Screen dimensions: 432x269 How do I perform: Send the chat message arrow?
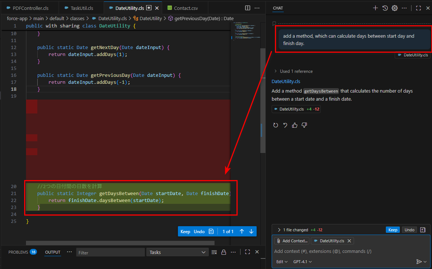pos(419,262)
